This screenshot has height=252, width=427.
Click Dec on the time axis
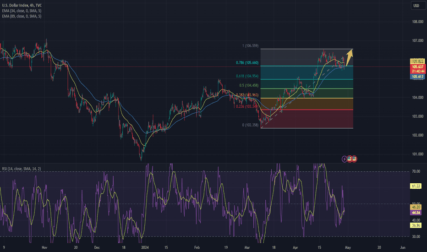click(97, 247)
